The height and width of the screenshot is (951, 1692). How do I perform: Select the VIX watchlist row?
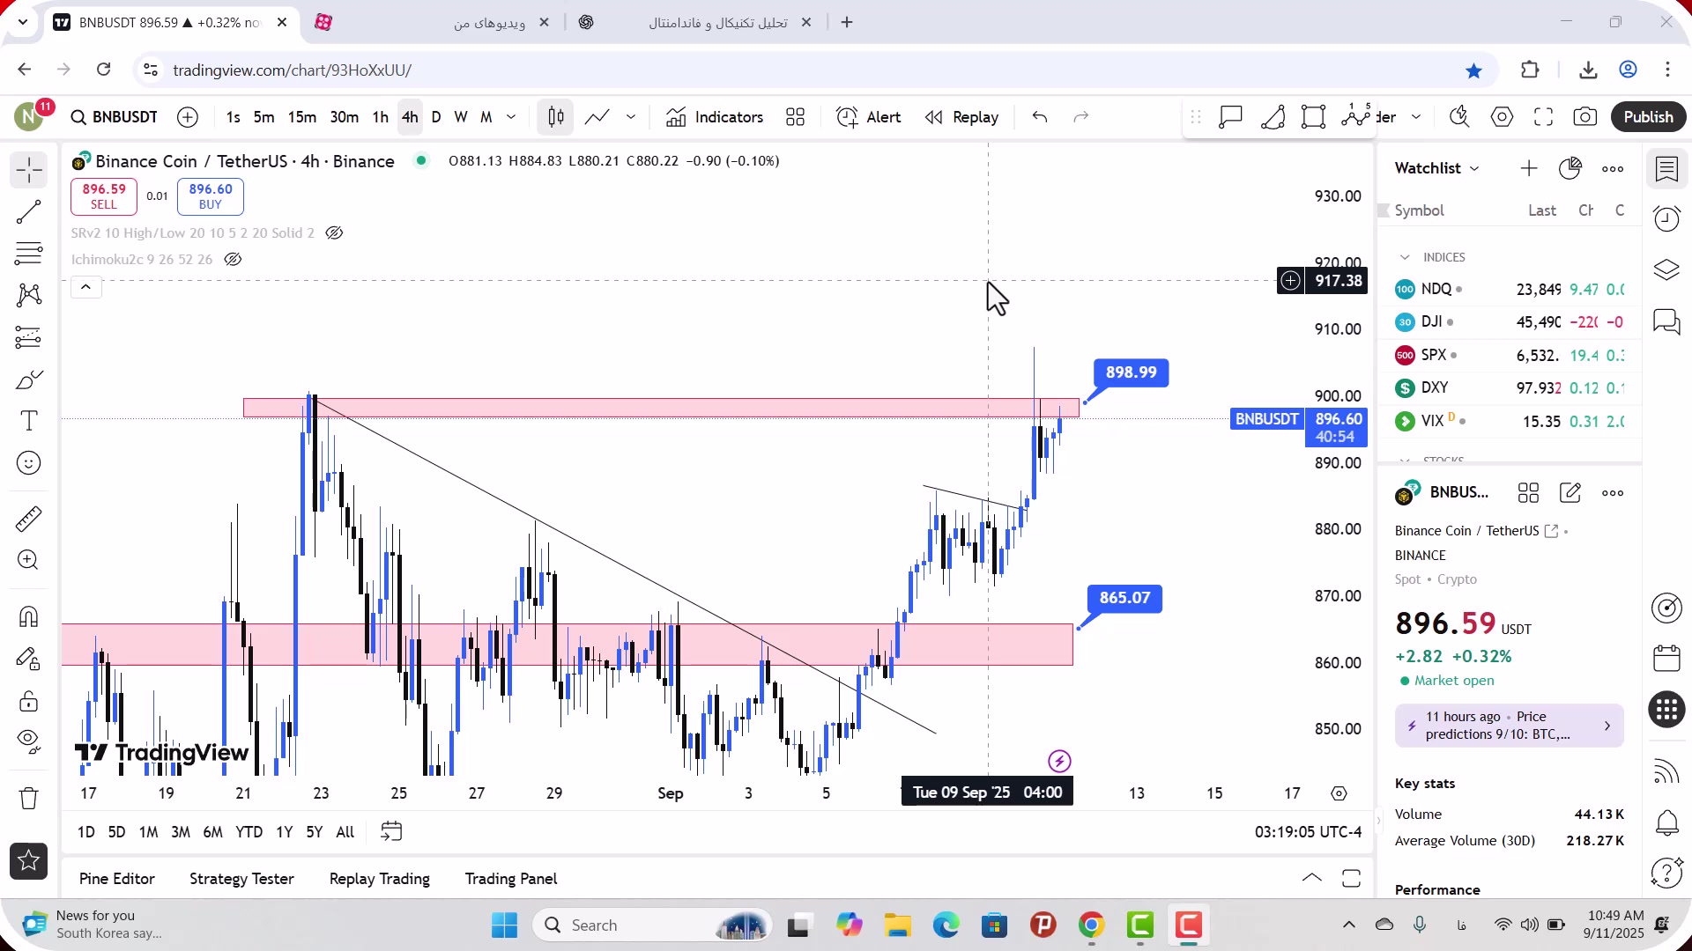(1510, 421)
